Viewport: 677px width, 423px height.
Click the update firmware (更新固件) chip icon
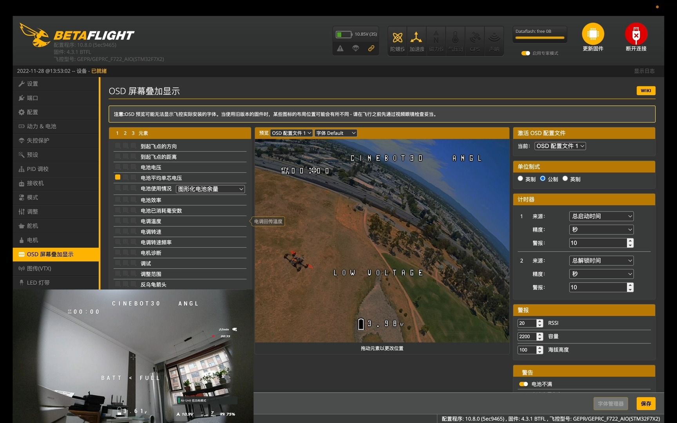pos(593,34)
